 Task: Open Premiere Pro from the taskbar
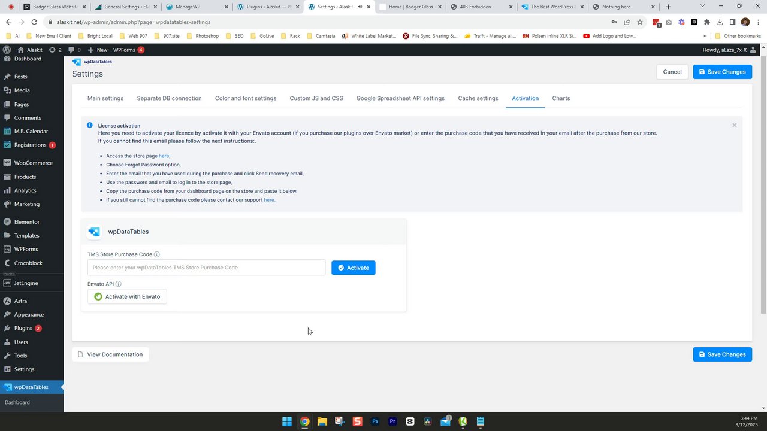pos(392,421)
